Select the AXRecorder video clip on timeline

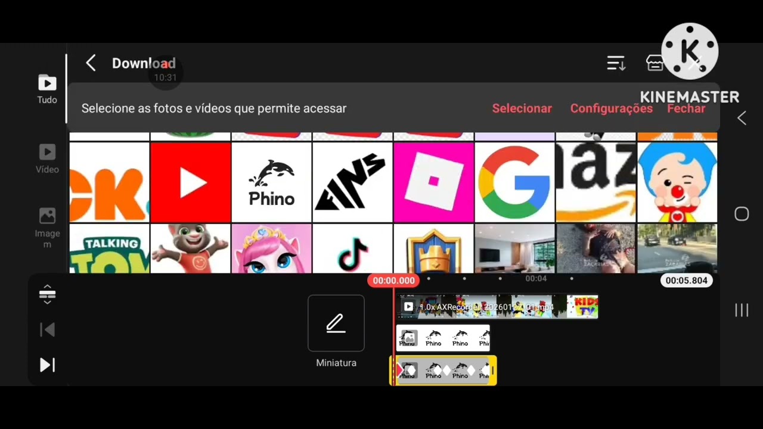click(x=497, y=307)
